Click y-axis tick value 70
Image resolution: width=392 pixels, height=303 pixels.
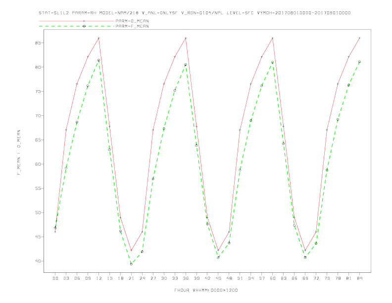click(x=38, y=116)
